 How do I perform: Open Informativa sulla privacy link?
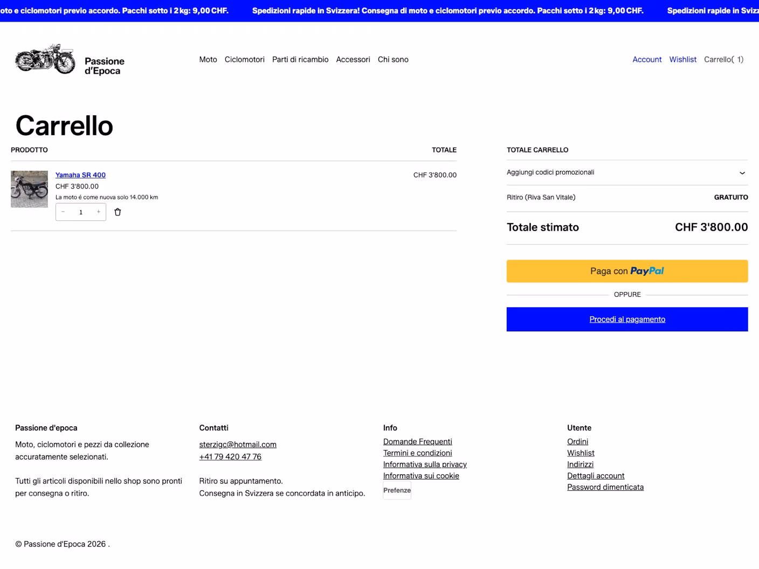[x=425, y=464]
